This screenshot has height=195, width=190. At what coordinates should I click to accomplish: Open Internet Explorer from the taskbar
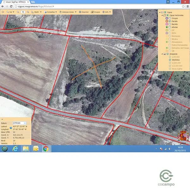15,149
